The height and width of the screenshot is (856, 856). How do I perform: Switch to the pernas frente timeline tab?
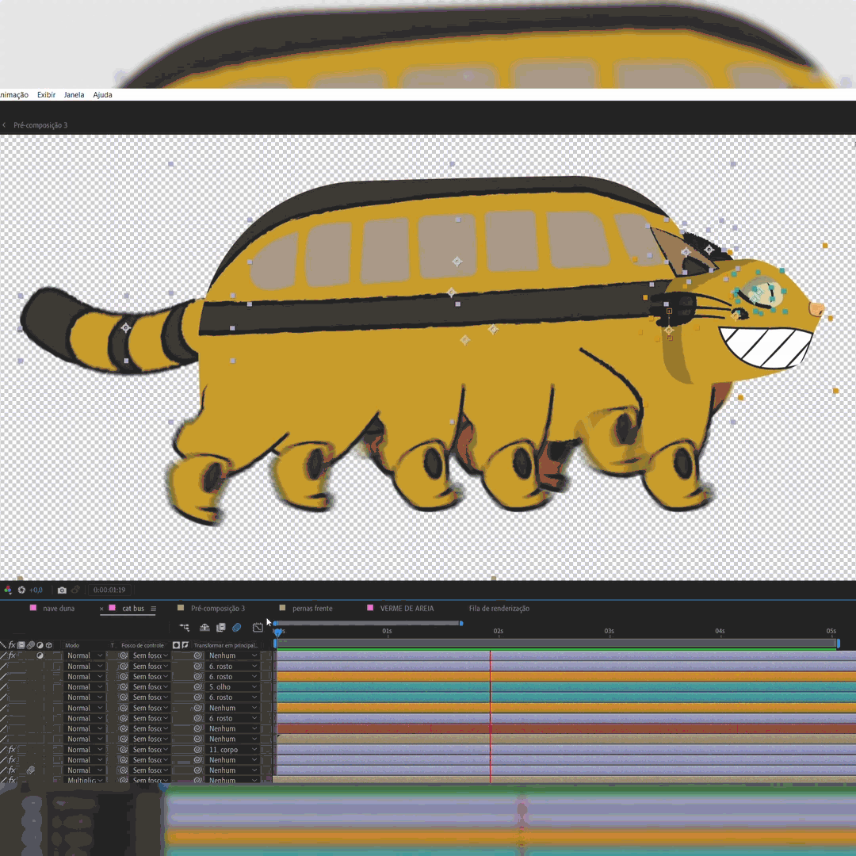(x=312, y=609)
